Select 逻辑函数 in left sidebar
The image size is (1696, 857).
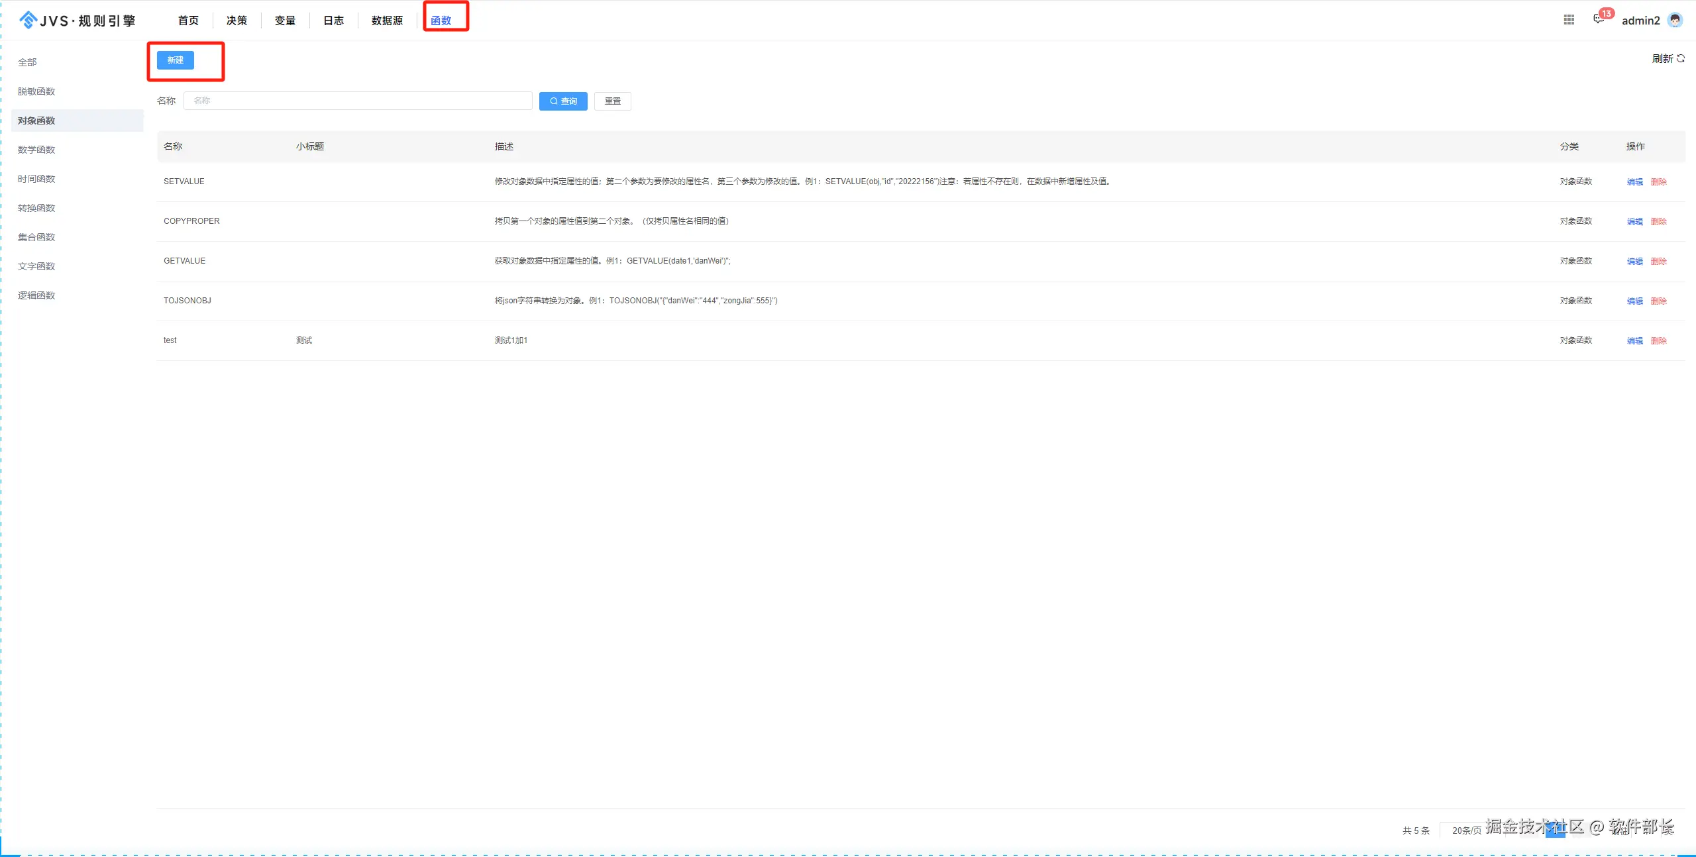click(36, 295)
